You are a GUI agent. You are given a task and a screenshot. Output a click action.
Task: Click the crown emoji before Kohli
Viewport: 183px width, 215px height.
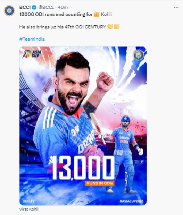click(x=97, y=14)
